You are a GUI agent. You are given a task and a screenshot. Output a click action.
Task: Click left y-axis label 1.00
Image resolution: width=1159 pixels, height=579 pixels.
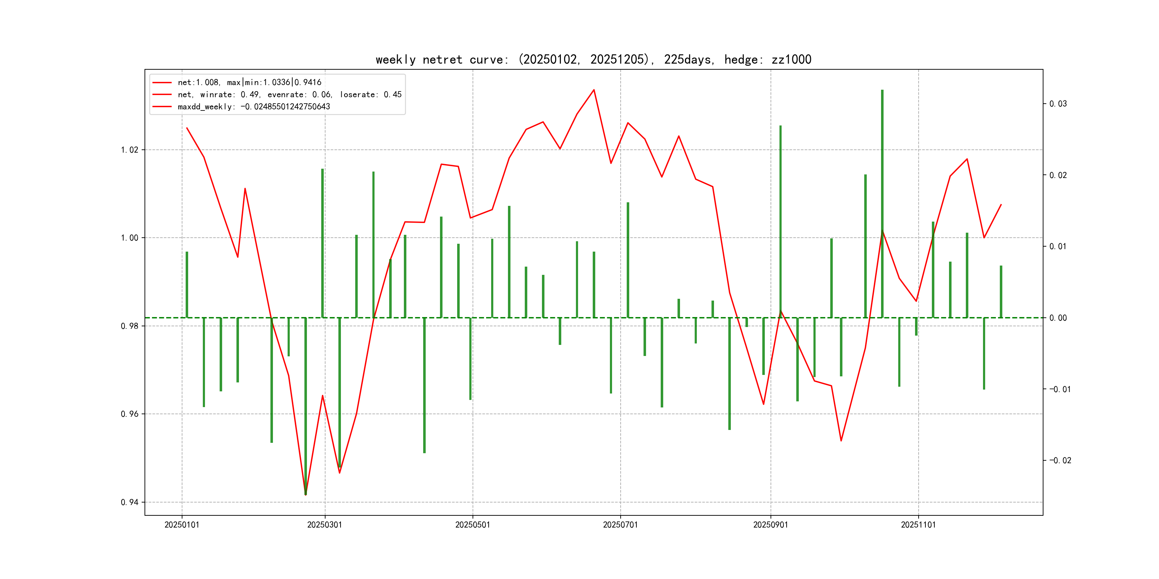129,238
